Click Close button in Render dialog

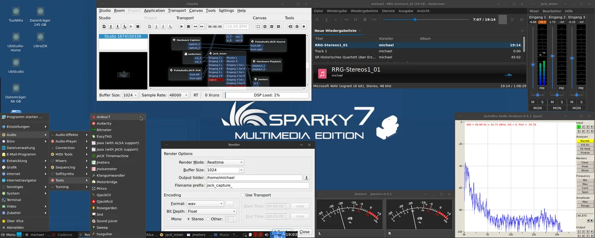click(x=304, y=232)
